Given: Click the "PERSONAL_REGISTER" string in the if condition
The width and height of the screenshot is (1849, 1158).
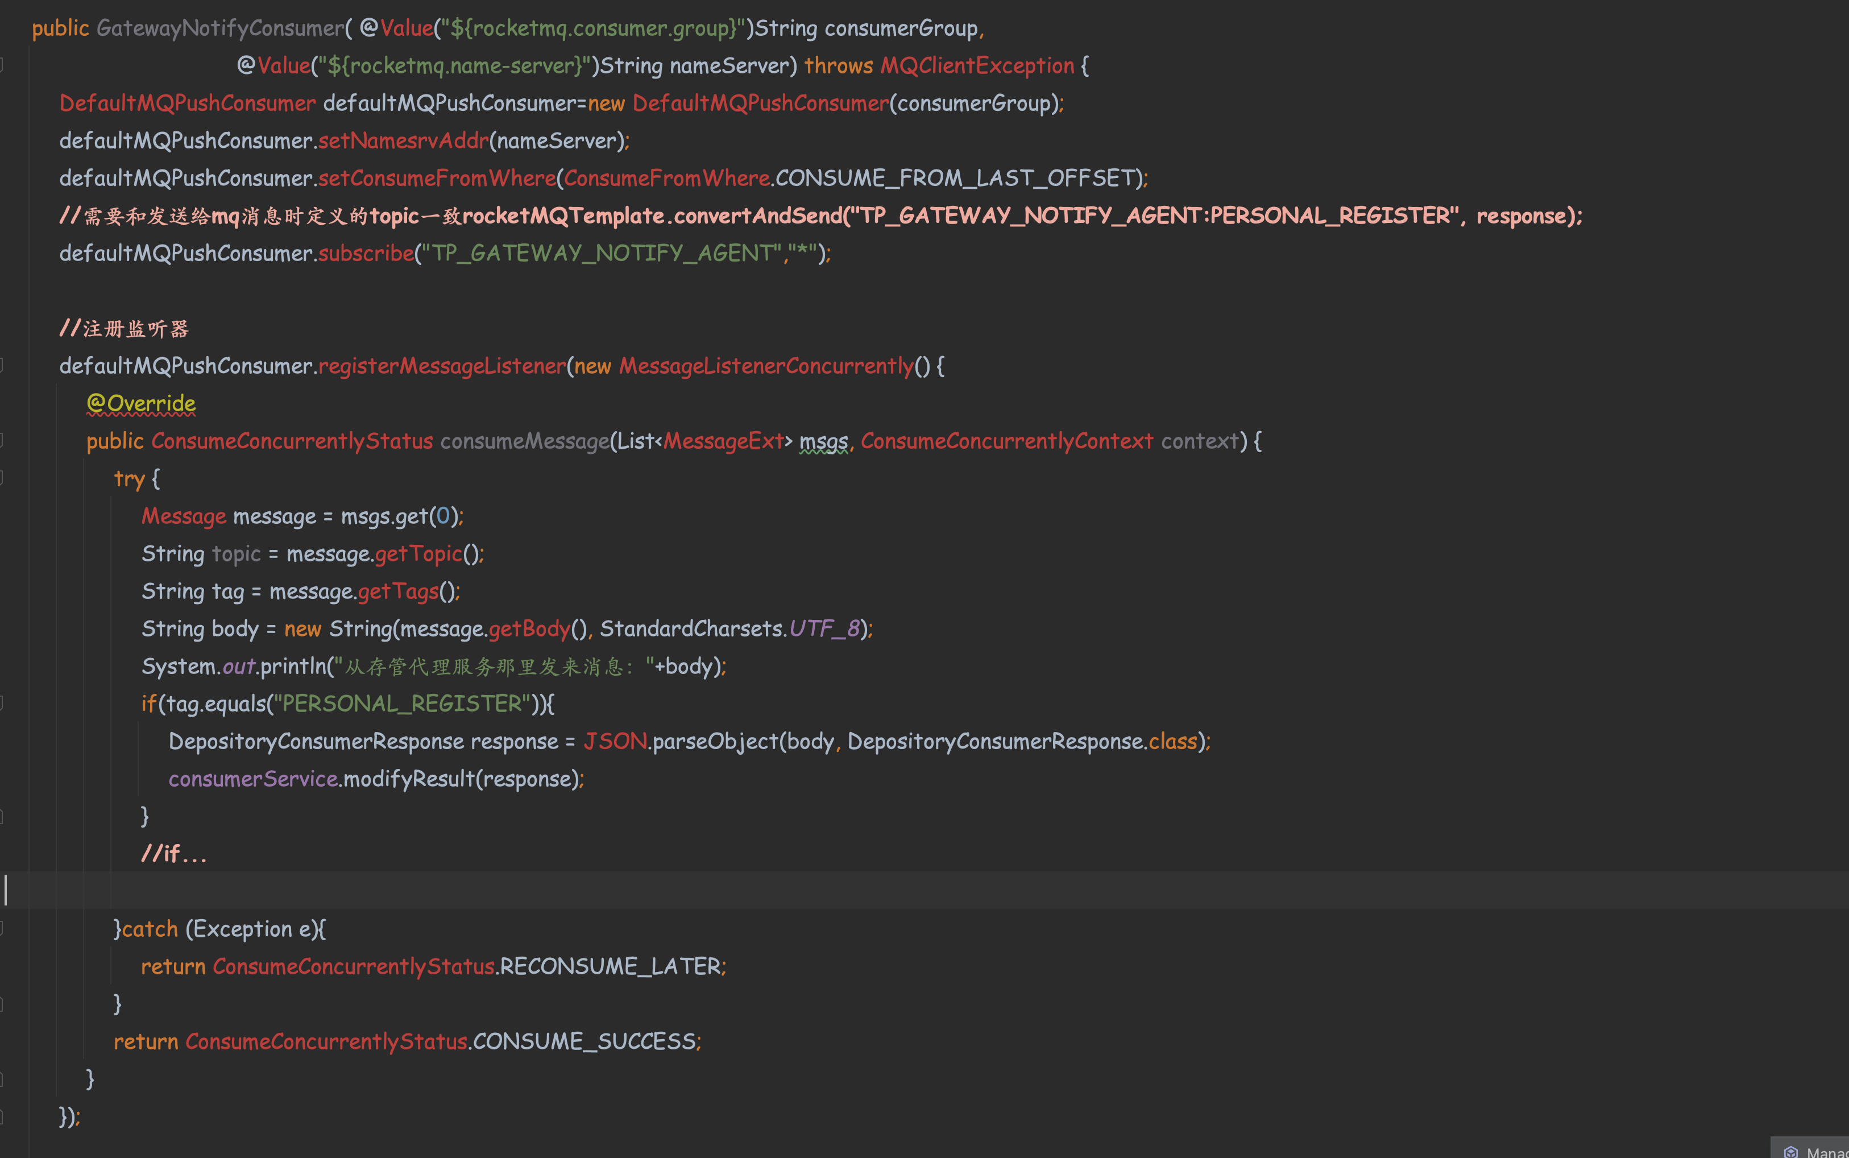Looking at the screenshot, I should 402,705.
